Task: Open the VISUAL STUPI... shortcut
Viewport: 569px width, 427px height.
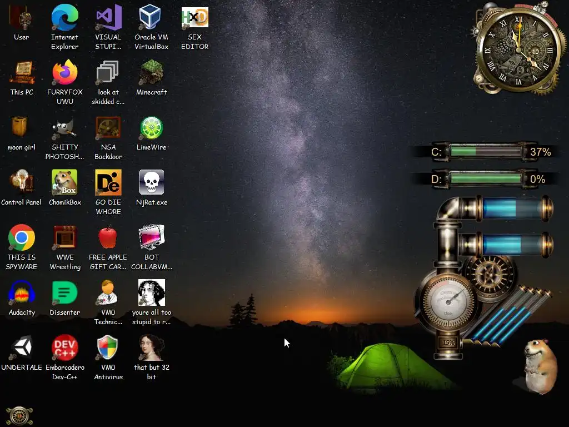Action: (108, 17)
